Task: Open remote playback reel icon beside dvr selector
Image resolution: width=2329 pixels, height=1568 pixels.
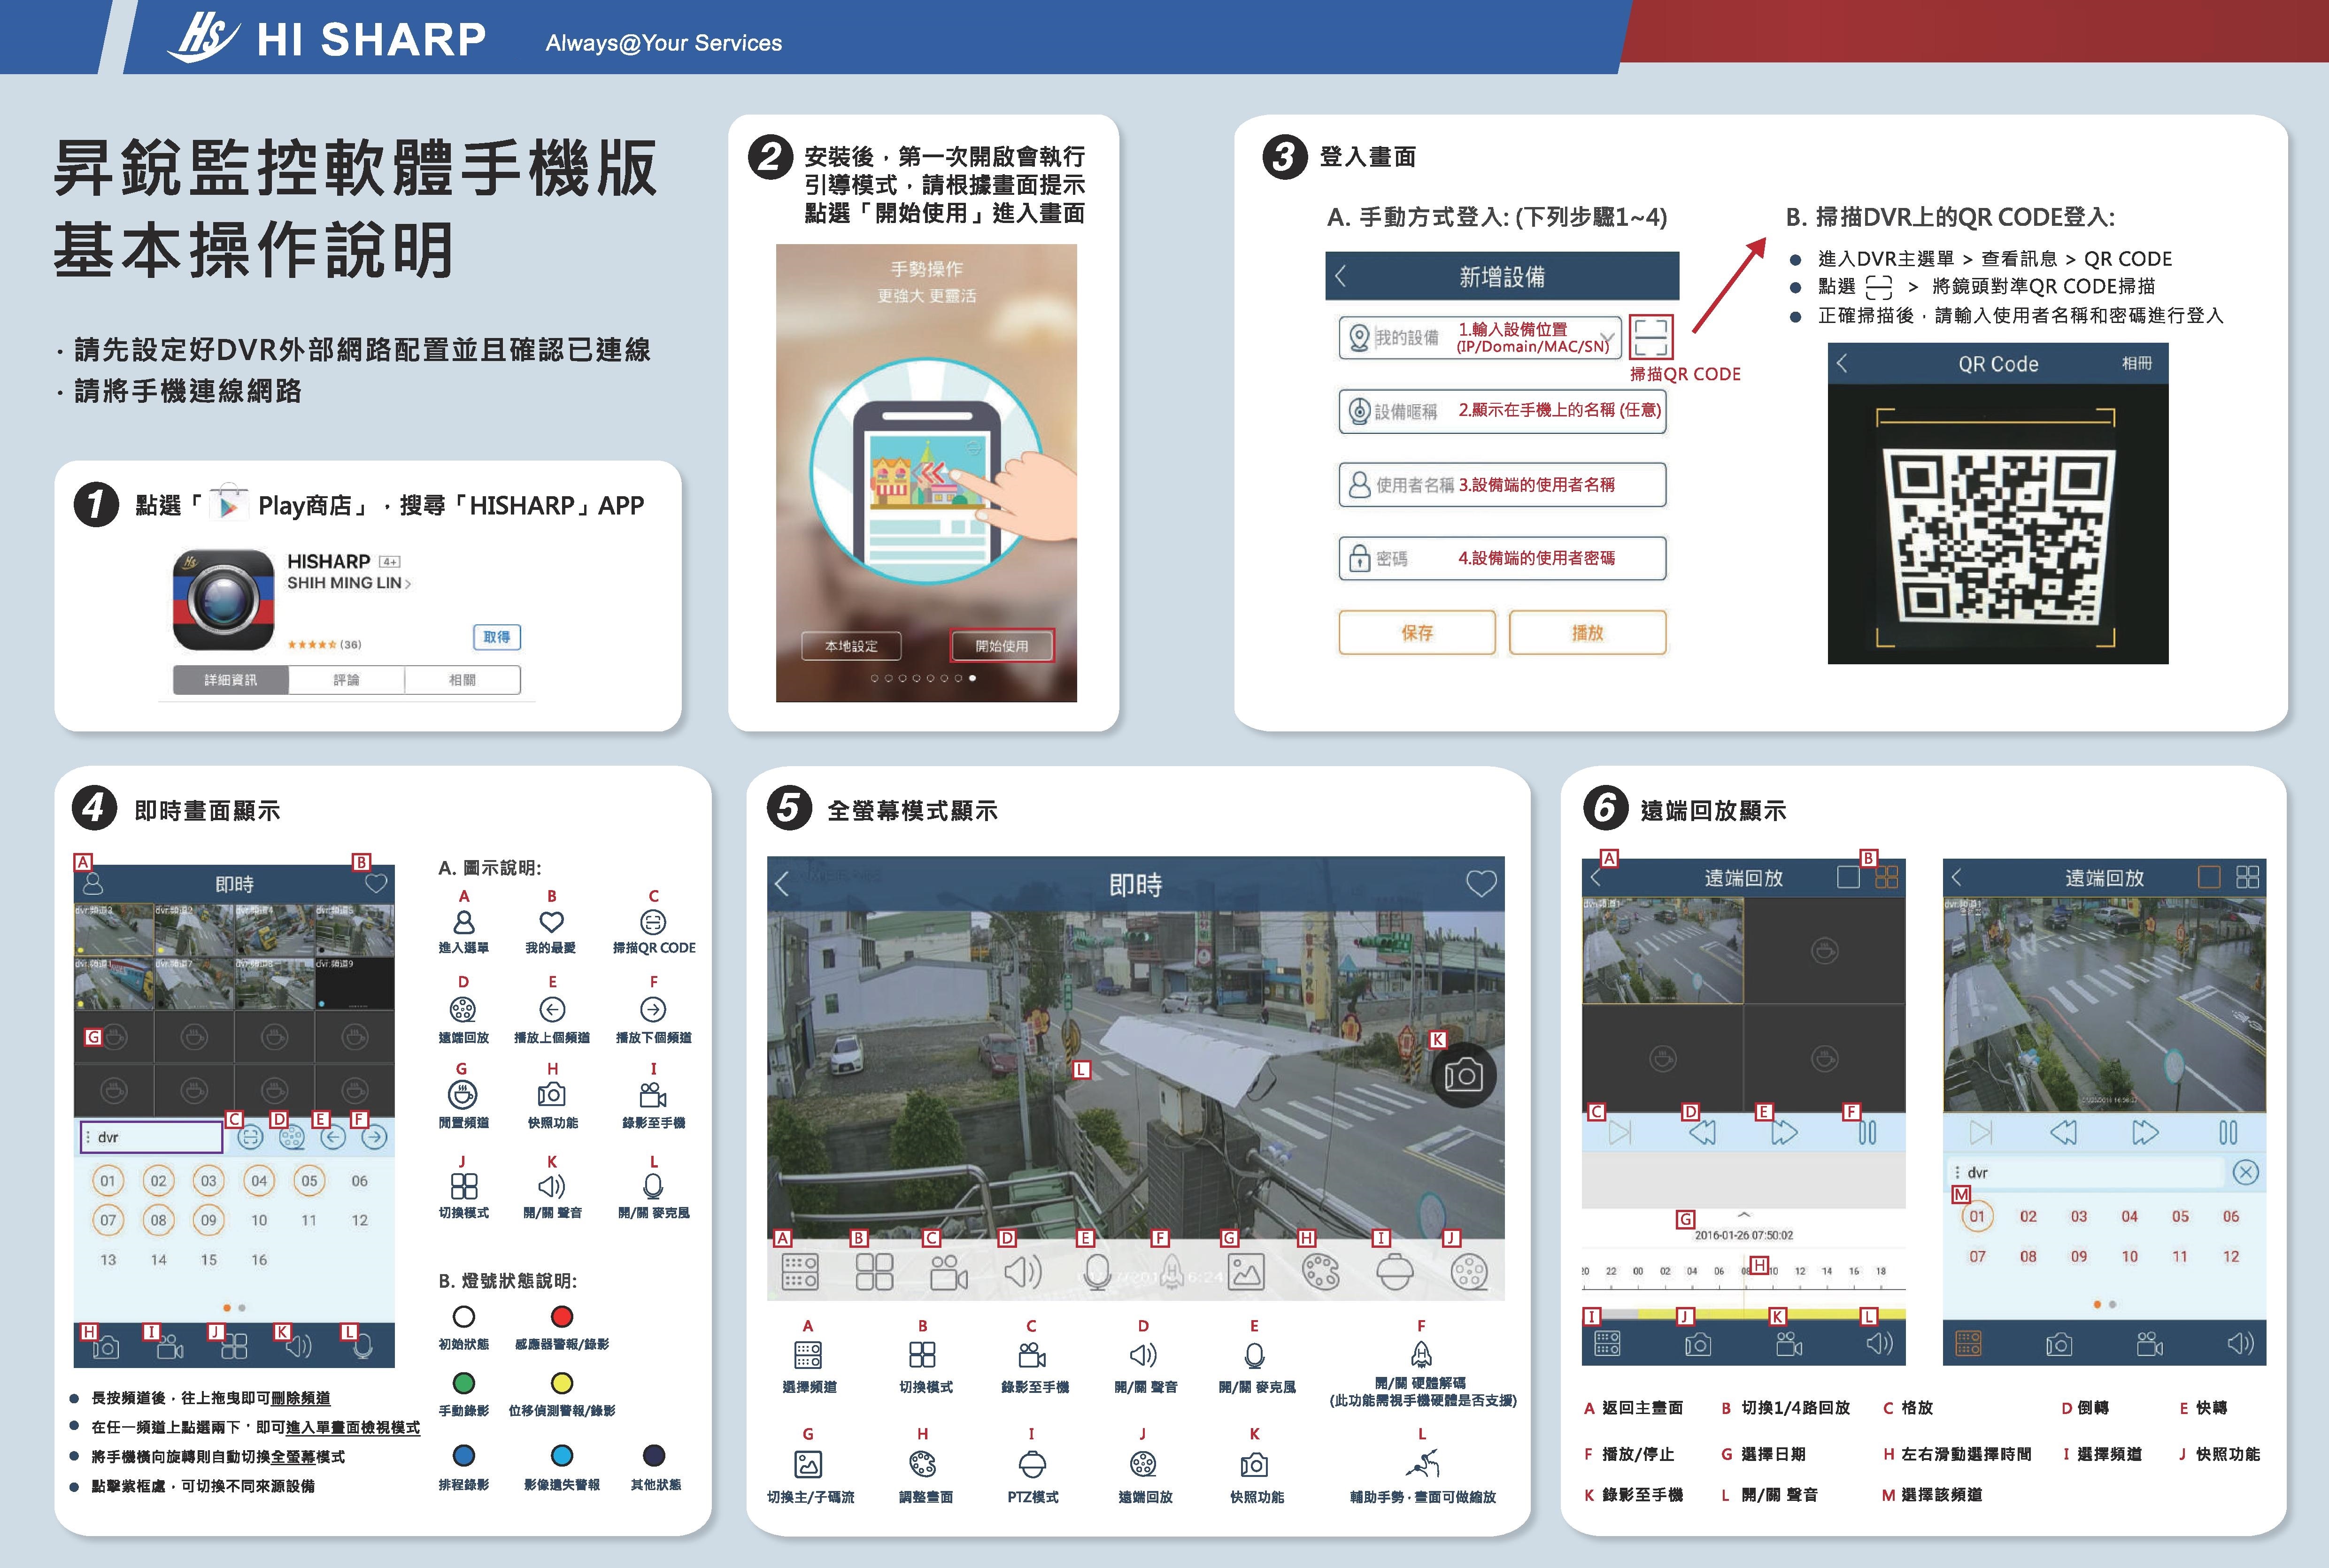Action: click(x=291, y=1137)
